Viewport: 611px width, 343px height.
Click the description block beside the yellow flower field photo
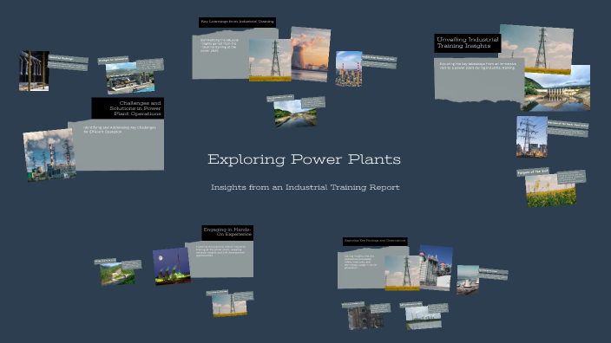click(571, 177)
